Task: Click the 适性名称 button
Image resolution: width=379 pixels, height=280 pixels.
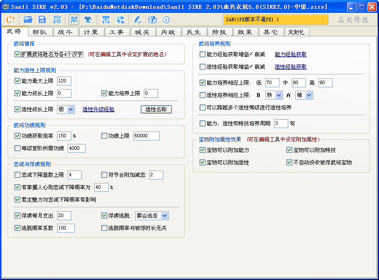Action: tap(156, 109)
